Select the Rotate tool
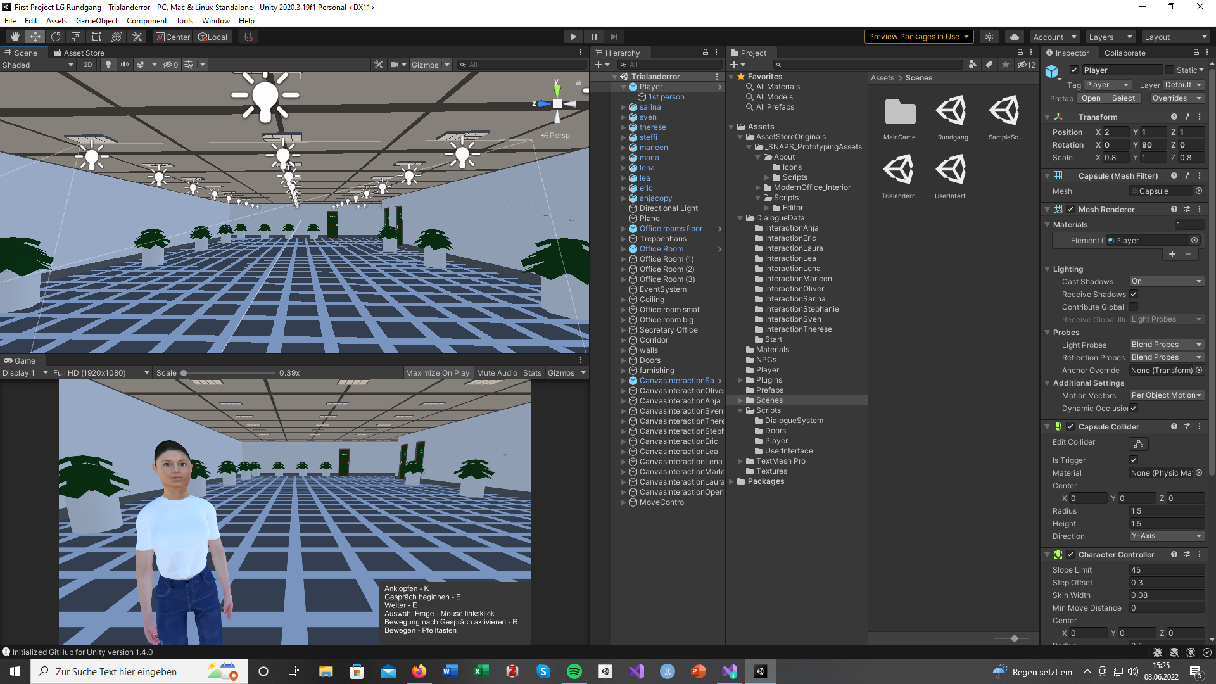The height and width of the screenshot is (684, 1216). pyautogui.click(x=56, y=37)
